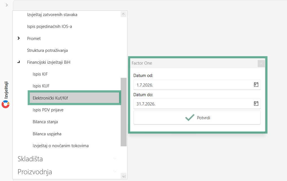287x181 pixels.
Task: Click the menu list vertical scrollbar thumb
Action: (x=123, y=112)
